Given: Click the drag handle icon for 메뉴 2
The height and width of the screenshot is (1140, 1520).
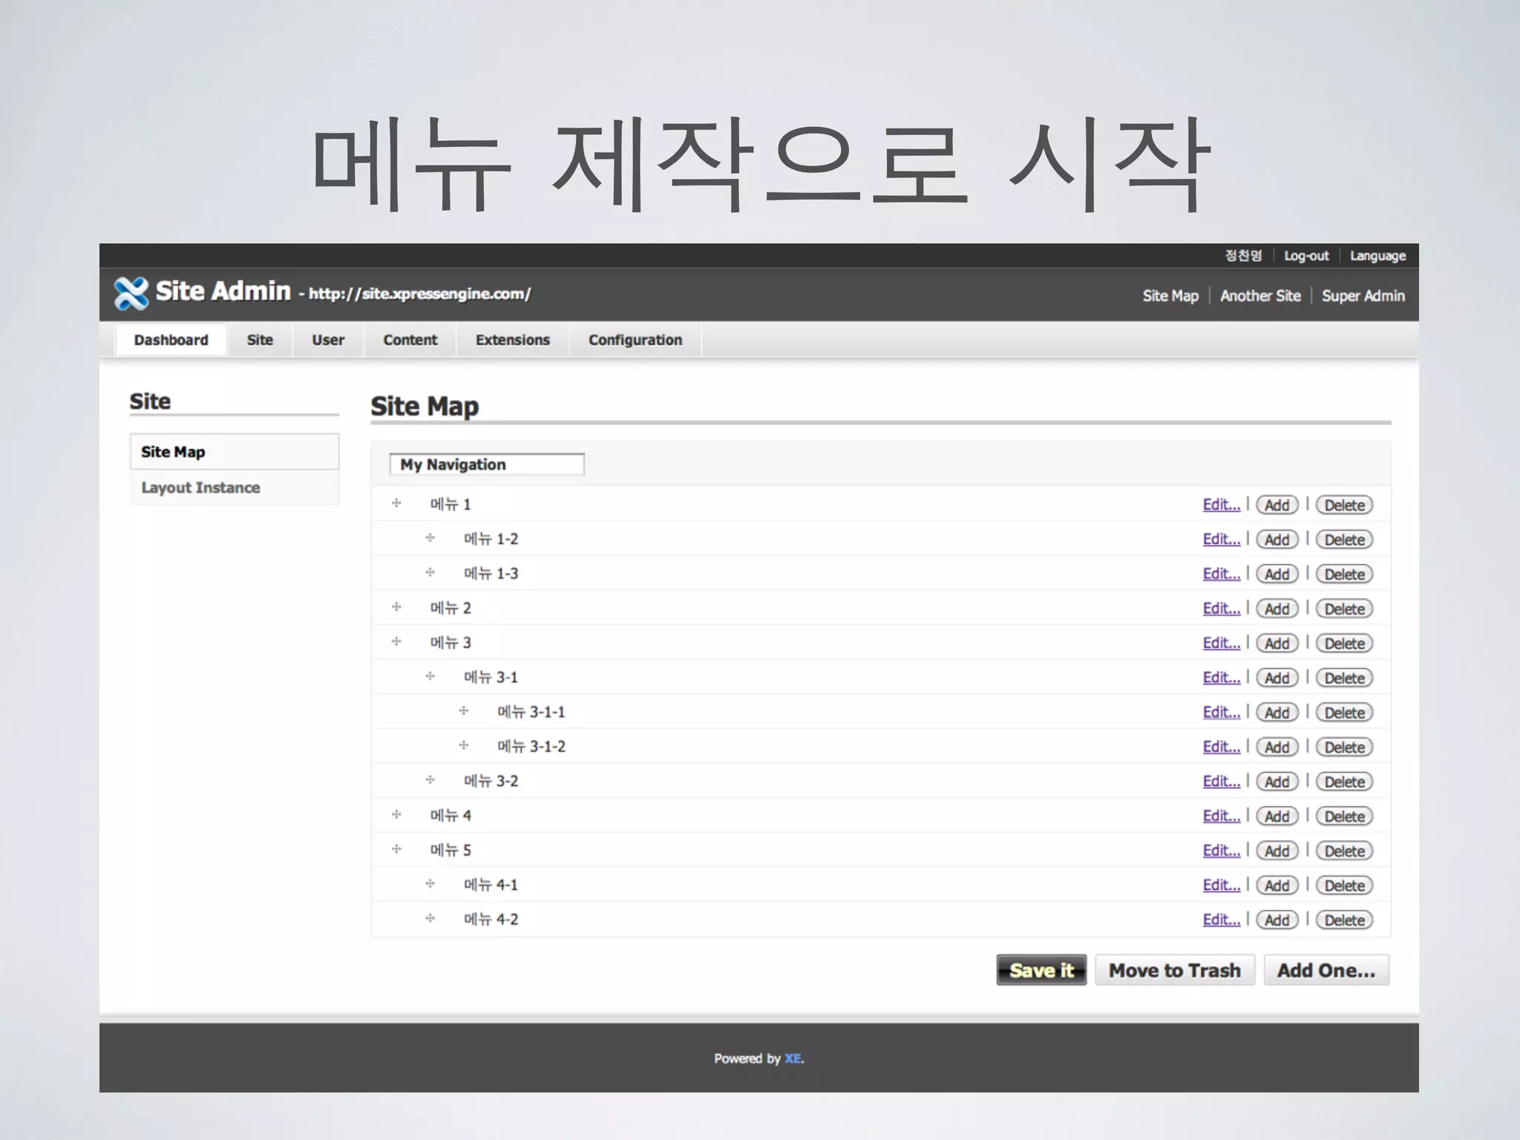Looking at the screenshot, I should 396,607.
